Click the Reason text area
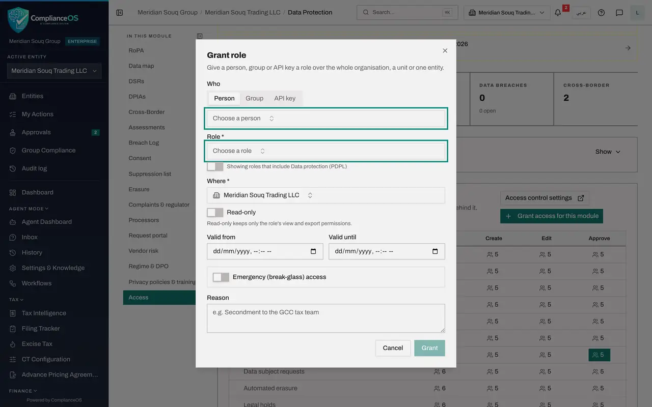652x407 pixels. (x=326, y=318)
